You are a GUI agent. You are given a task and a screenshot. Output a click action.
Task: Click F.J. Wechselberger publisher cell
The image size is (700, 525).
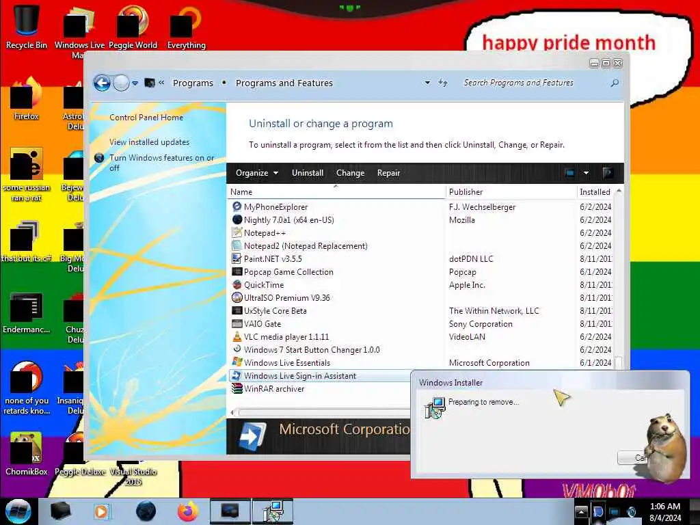[482, 206]
